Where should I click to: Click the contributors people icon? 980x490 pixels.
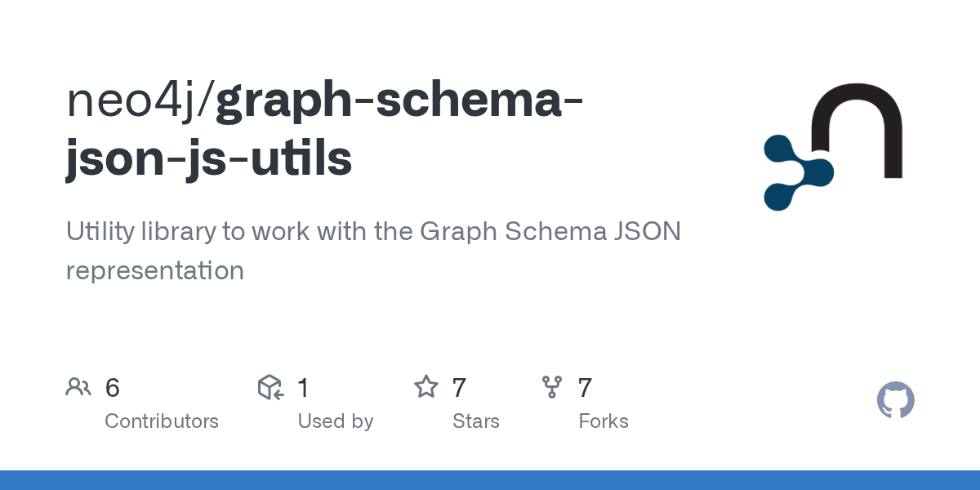click(78, 387)
